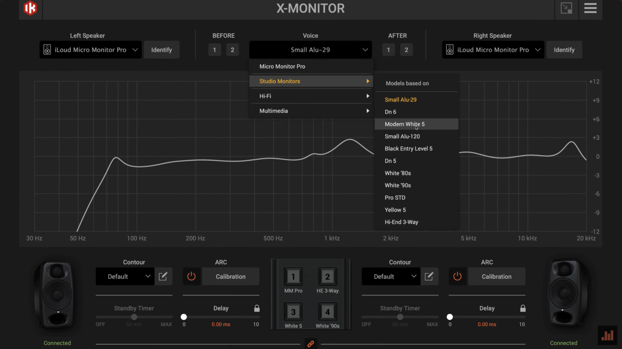Screen dimensions: 622x349
Task: Select voice preset 3 White 5
Action: pos(293,312)
